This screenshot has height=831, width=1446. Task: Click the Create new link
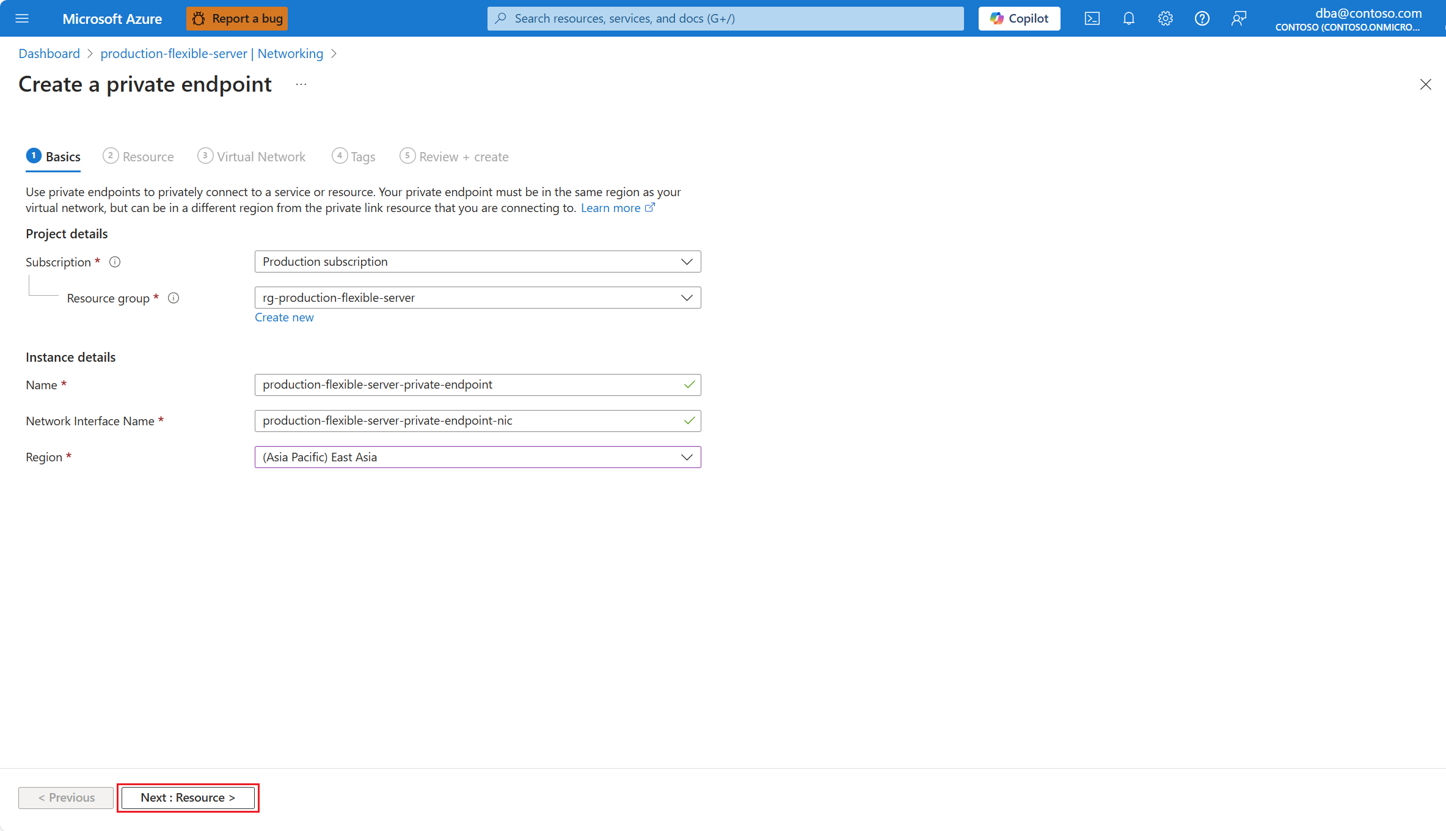tap(284, 317)
